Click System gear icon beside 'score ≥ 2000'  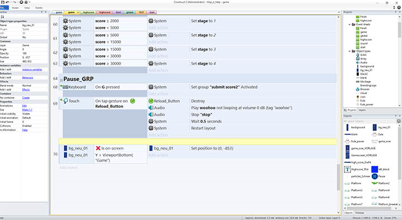[66, 21]
